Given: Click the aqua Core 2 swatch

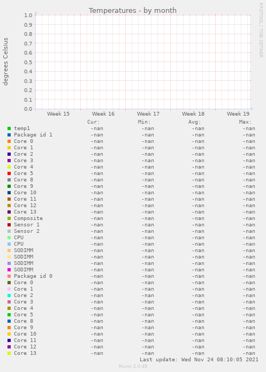Looking at the screenshot, I should tap(9, 295).
